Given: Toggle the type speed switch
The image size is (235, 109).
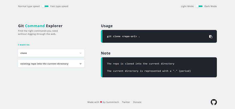Looking at the screenshot, I should (x=45, y=6).
